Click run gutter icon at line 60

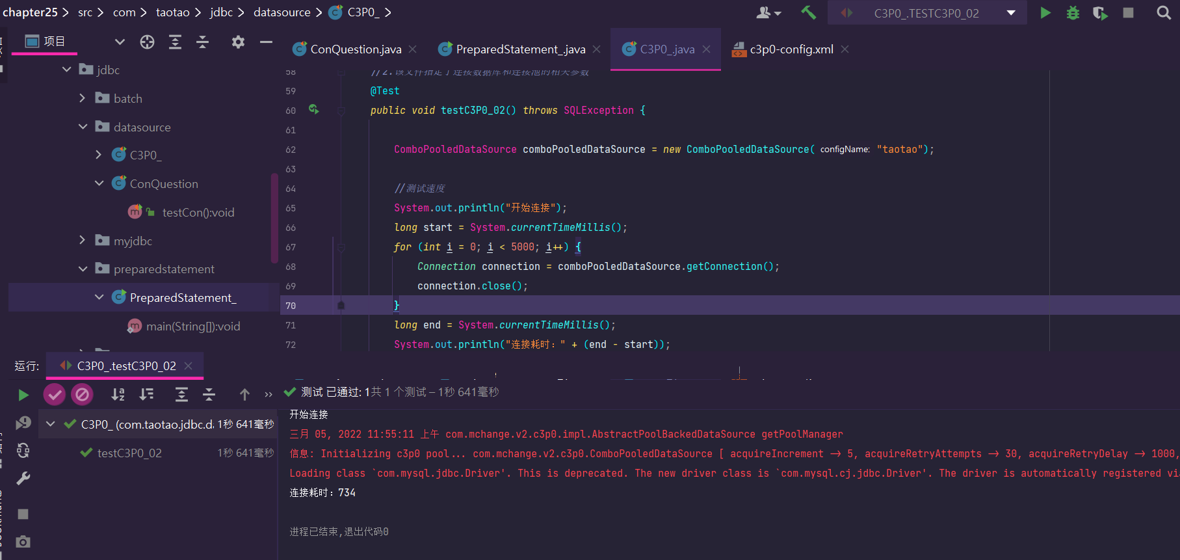[x=314, y=109]
